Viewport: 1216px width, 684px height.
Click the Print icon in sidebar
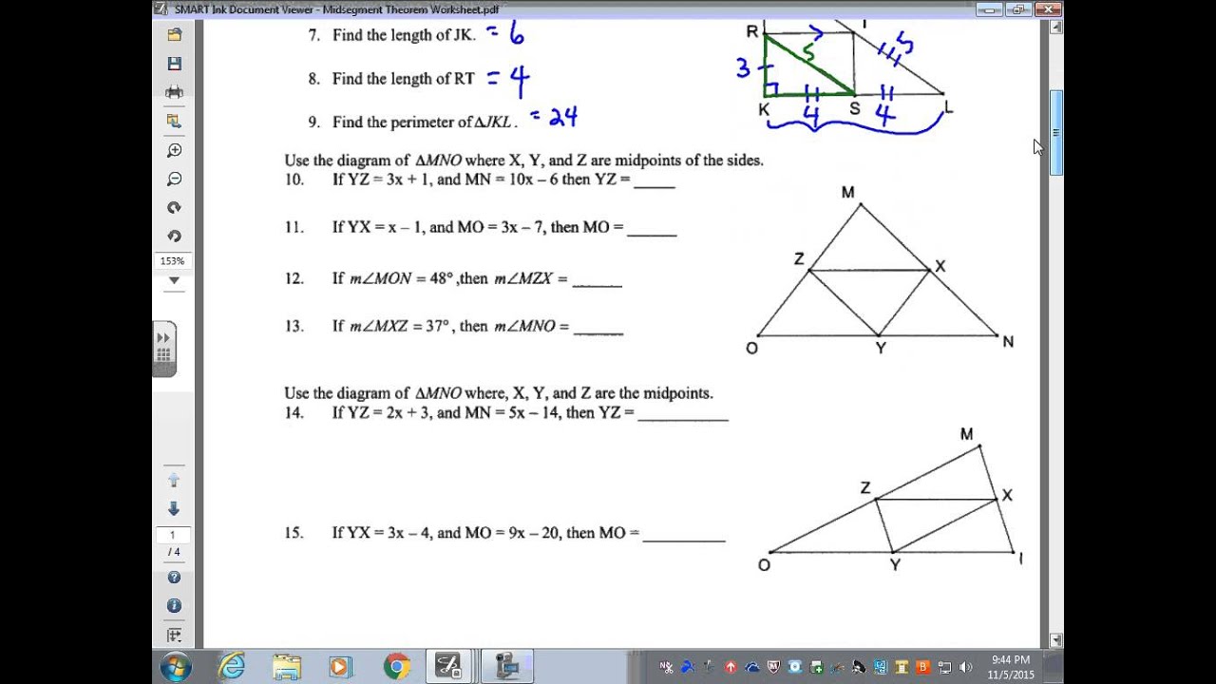pyautogui.click(x=174, y=92)
